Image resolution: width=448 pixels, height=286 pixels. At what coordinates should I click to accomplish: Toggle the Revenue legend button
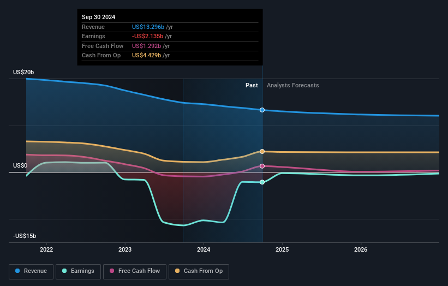tap(31, 271)
